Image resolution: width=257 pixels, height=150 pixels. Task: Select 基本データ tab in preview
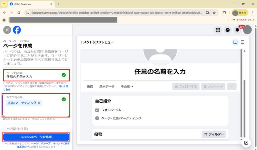[107, 87]
